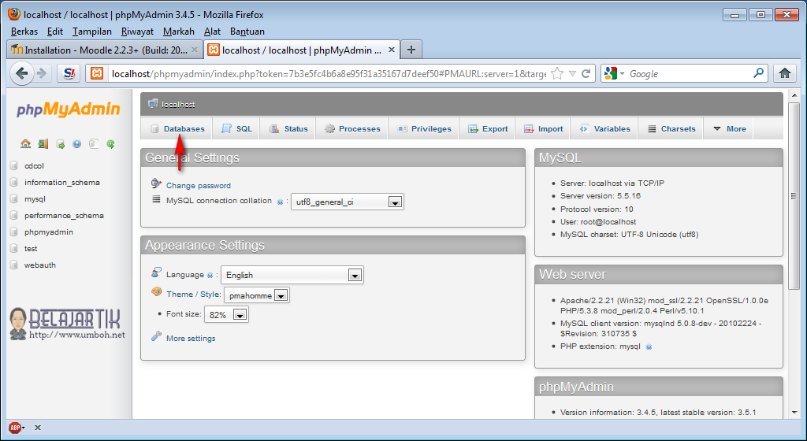Reload navigation frame with green icon
This screenshot has height=441, width=807.
pyautogui.click(x=110, y=144)
